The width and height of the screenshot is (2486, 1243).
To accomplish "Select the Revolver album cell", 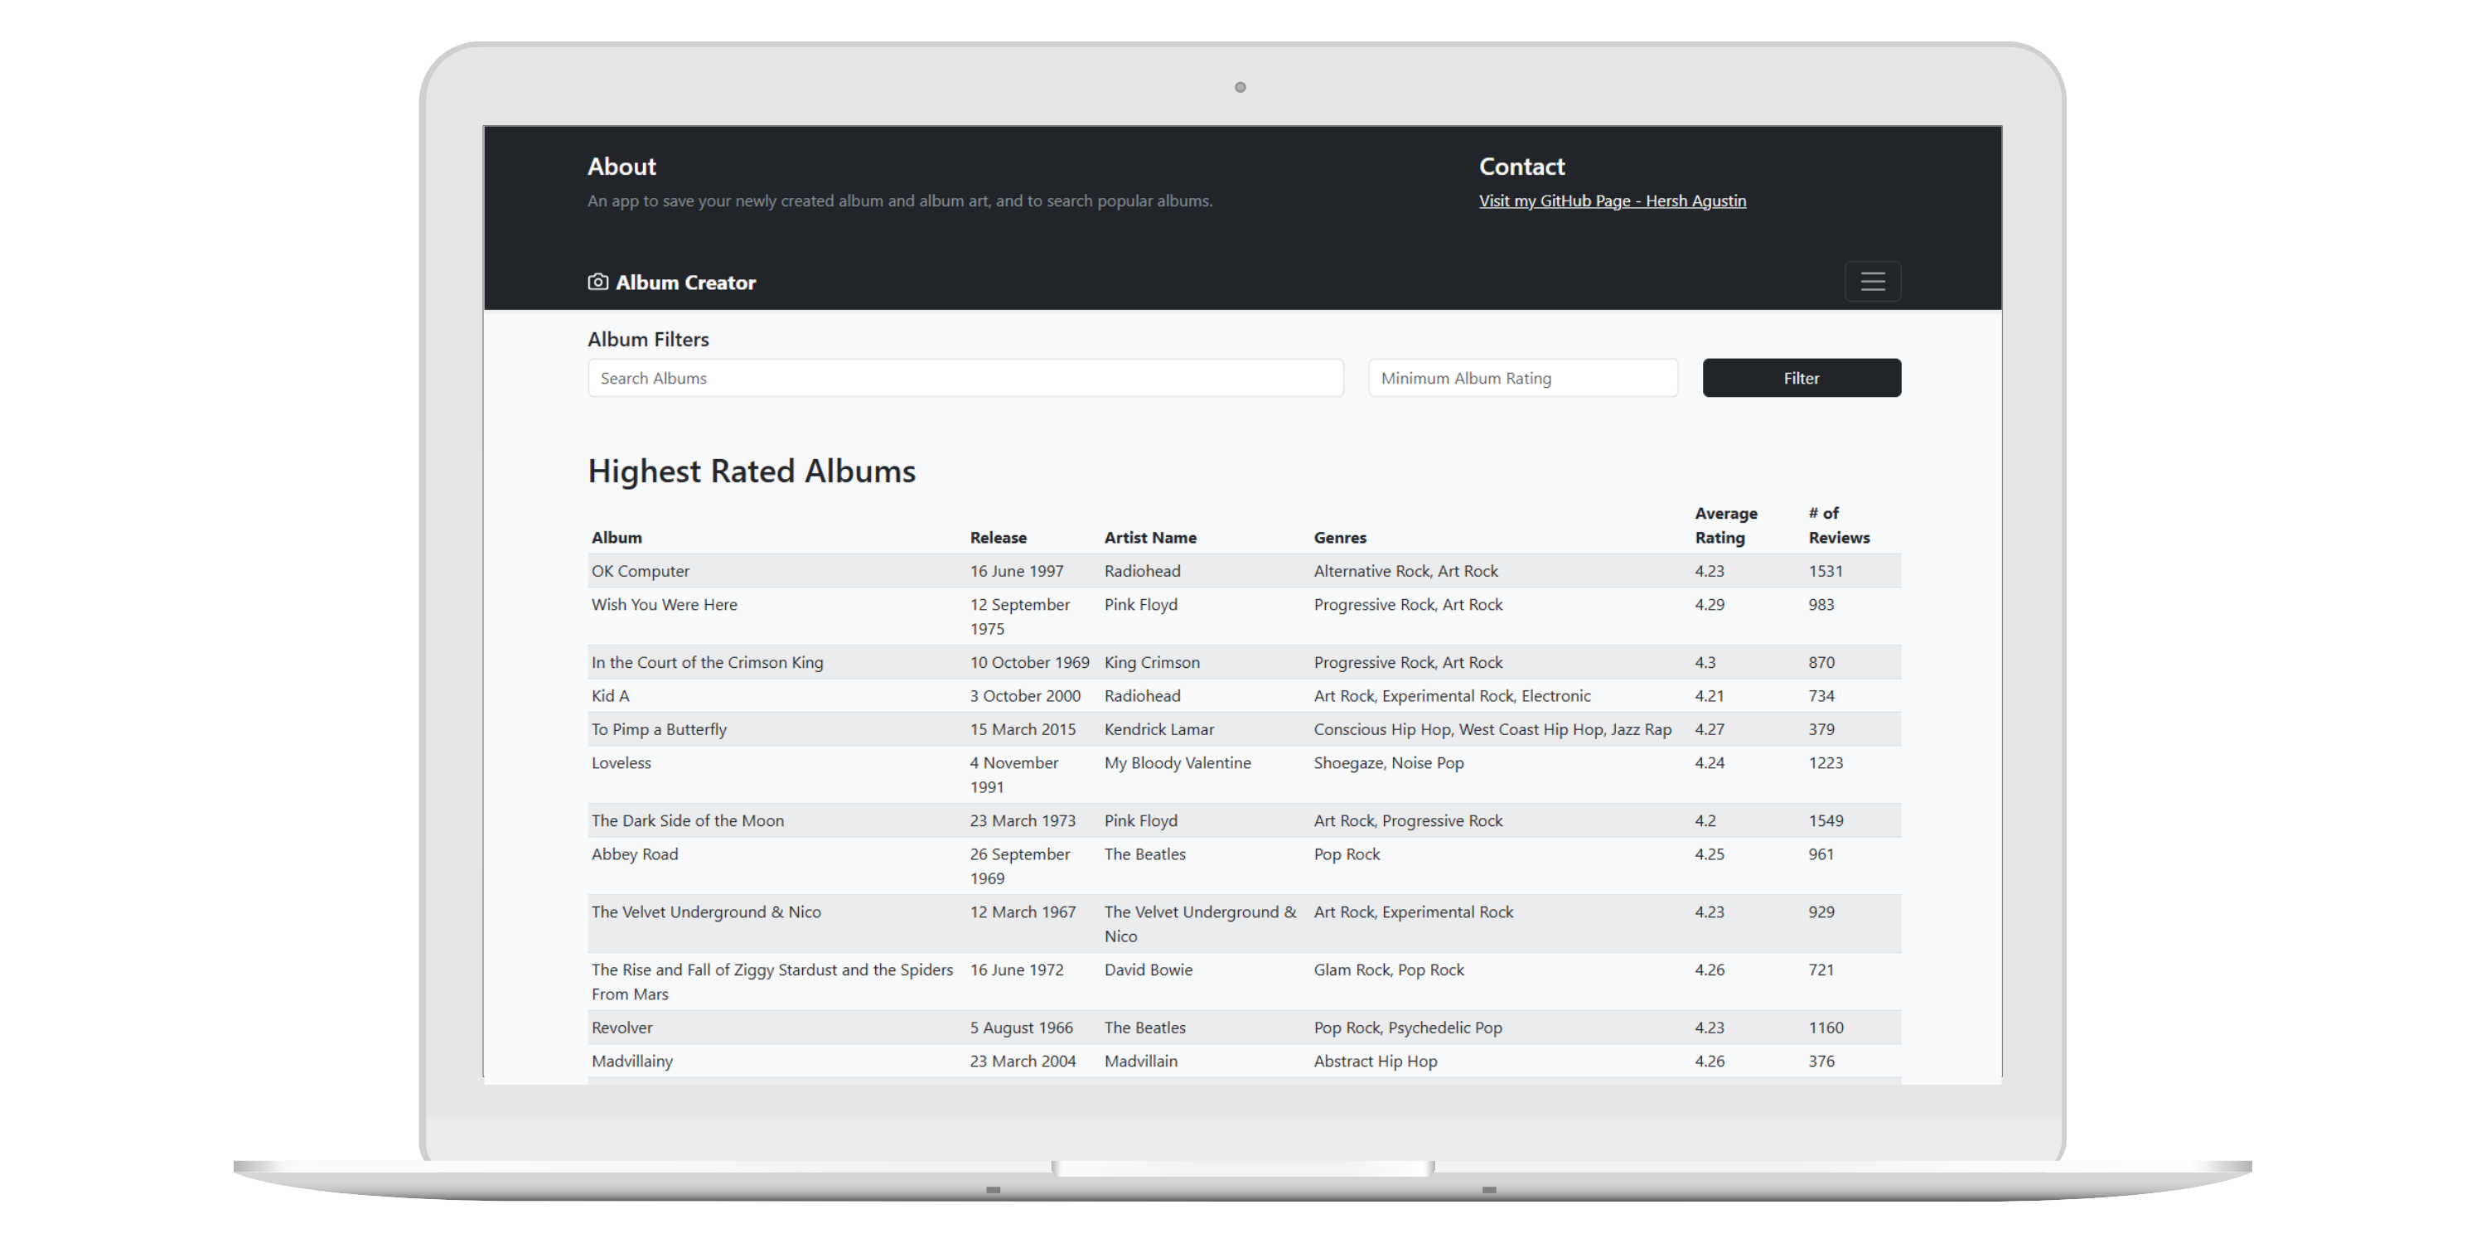I will click(622, 1028).
